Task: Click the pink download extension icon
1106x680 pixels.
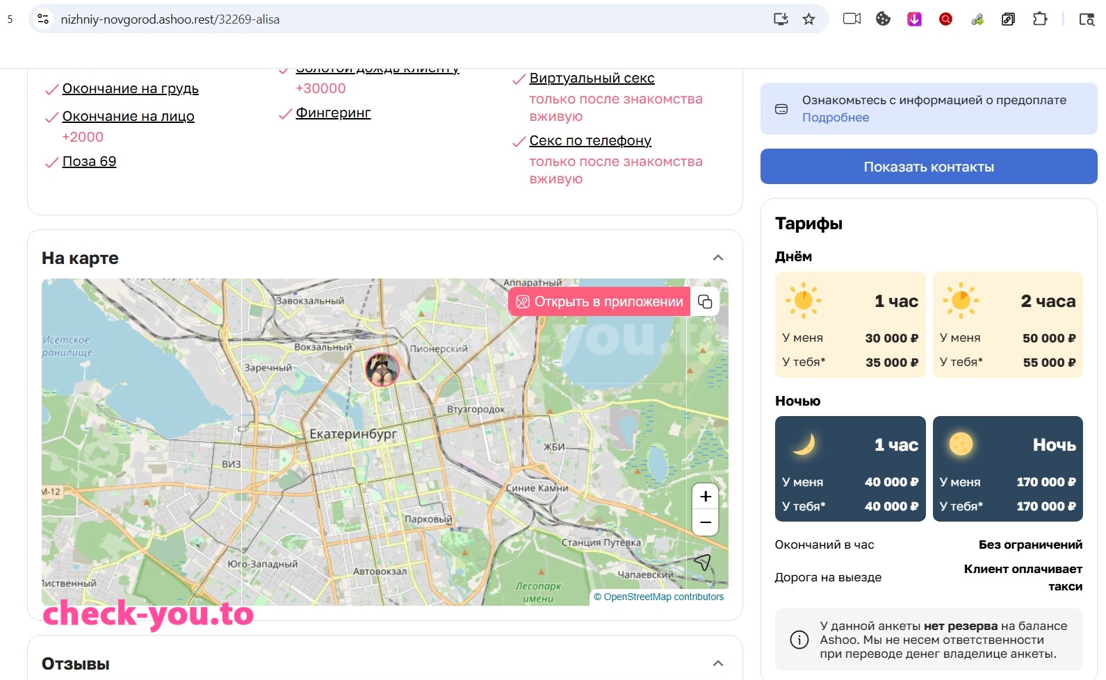Action: [914, 19]
